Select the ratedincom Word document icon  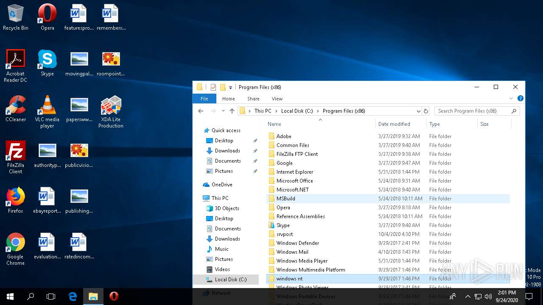(79, 246)
